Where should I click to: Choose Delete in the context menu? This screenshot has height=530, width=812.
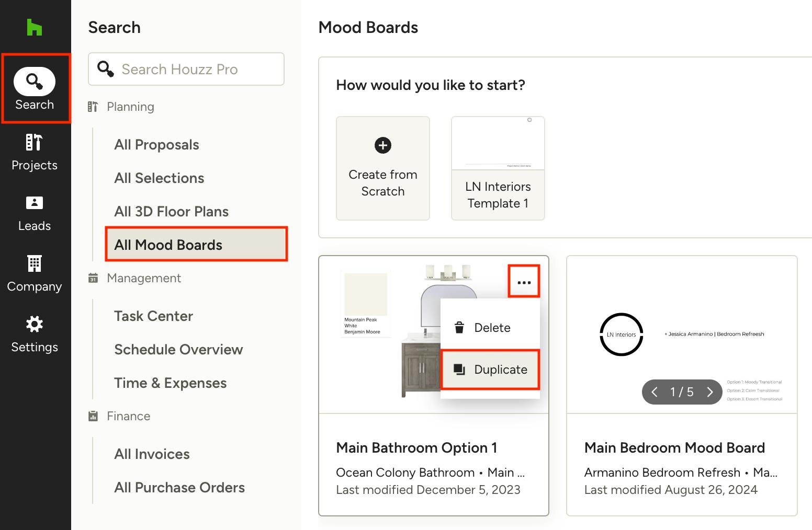[x=492, y=328]
